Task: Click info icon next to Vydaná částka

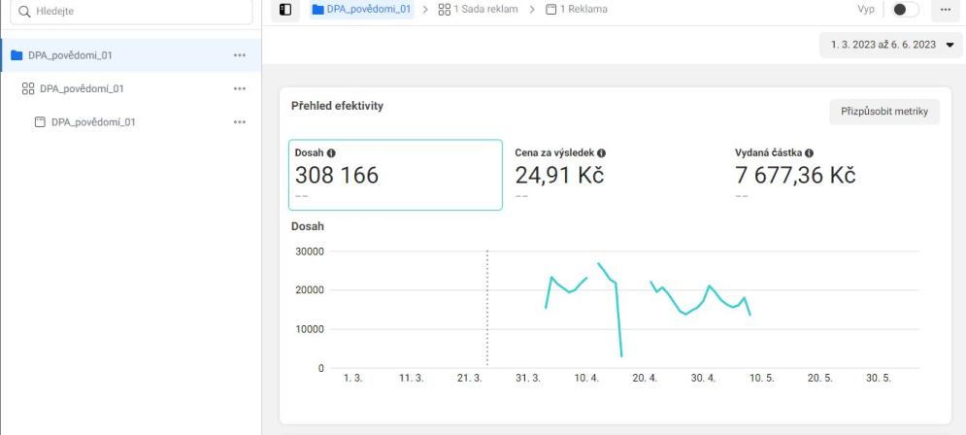Action: pyautogui.click(x=809, y=152)
